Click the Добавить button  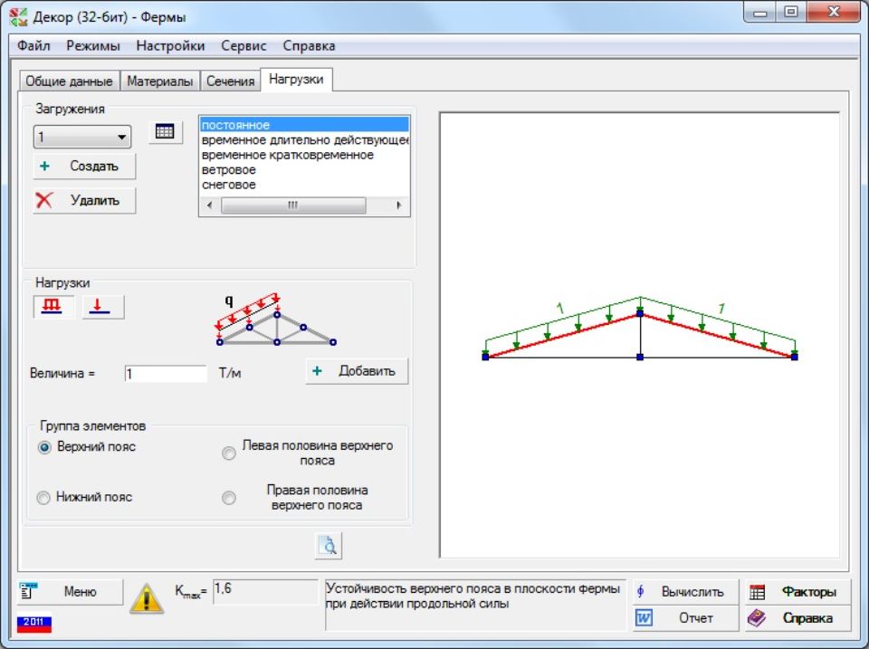357,371
